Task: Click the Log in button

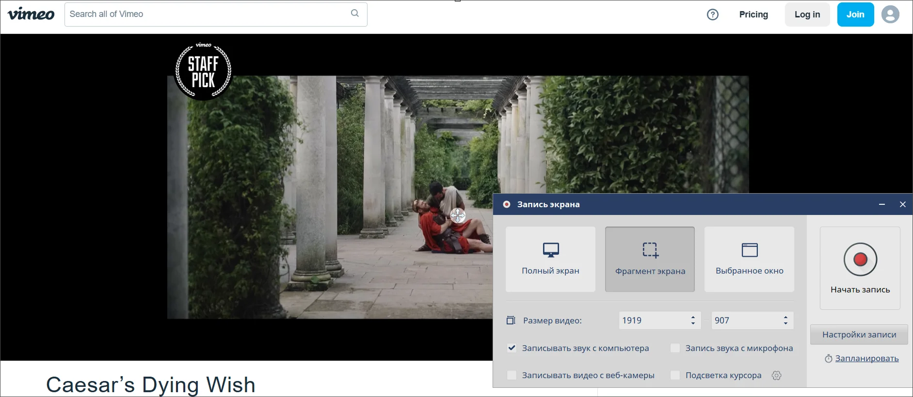Action: [807, 15]
